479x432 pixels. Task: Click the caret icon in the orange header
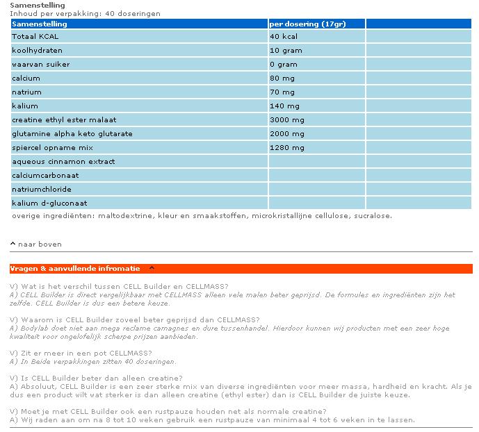click(x=152, y=268)
